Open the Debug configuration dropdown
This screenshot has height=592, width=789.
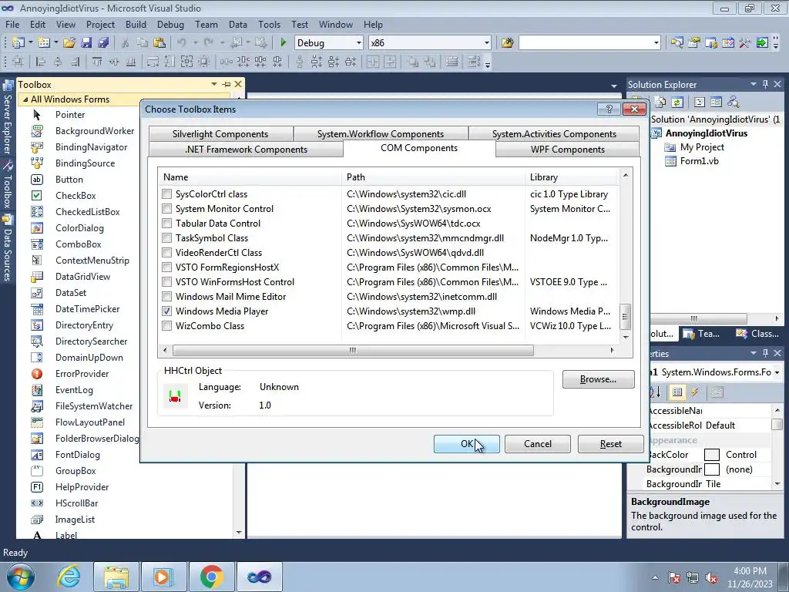tap(358, 43)
